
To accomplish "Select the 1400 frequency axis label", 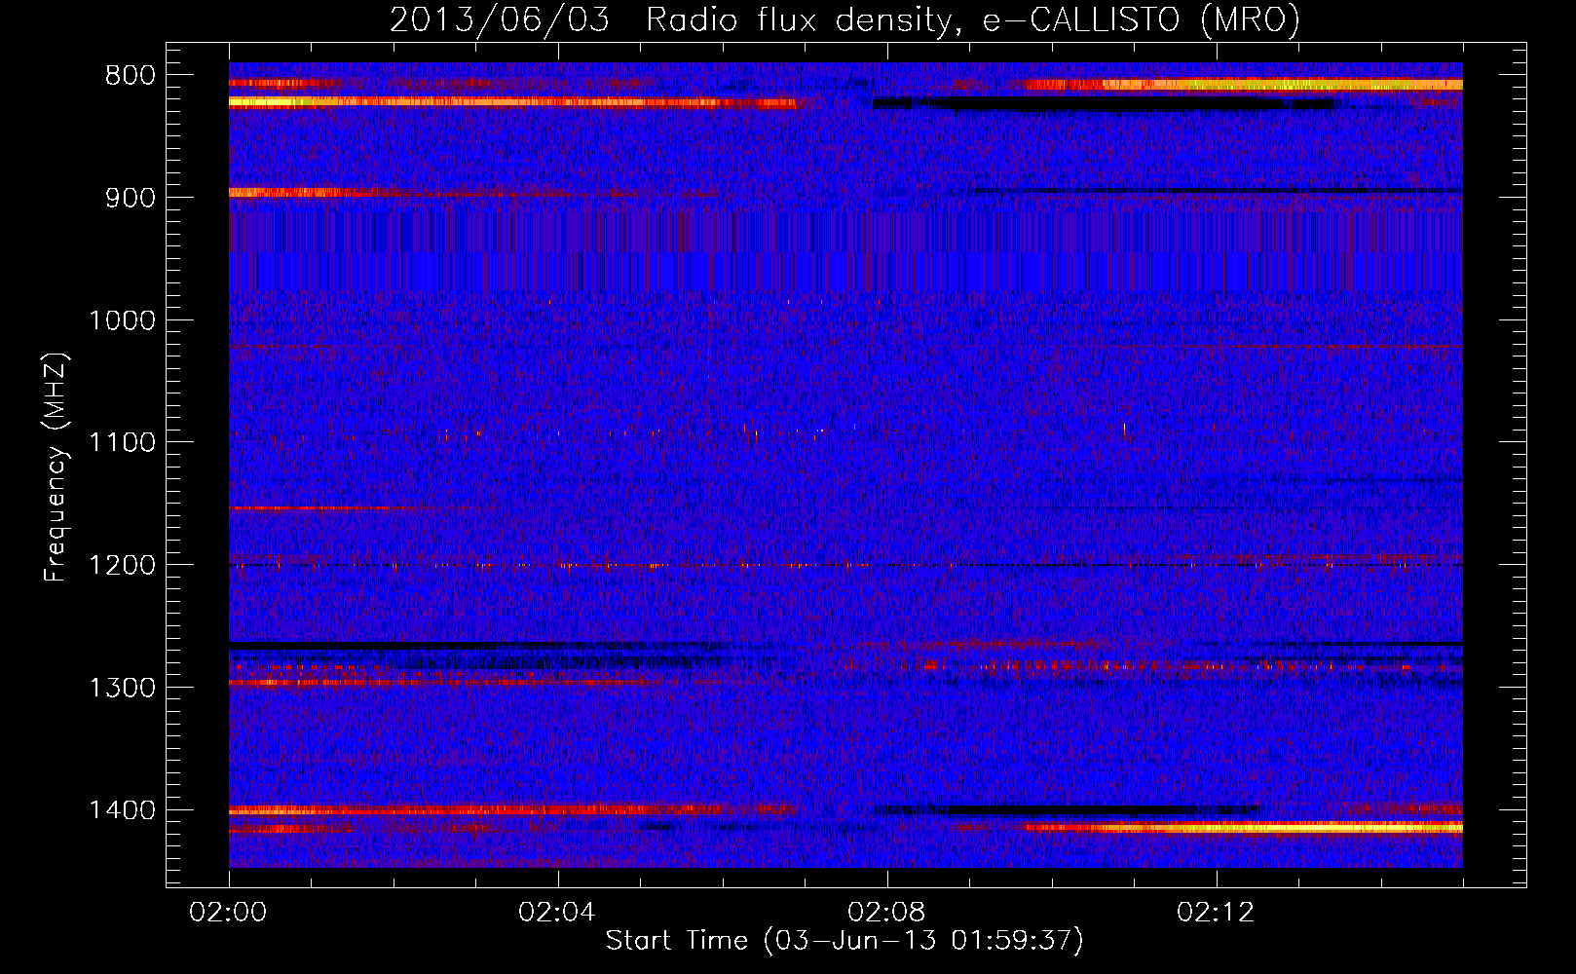I will coord(122,810).
